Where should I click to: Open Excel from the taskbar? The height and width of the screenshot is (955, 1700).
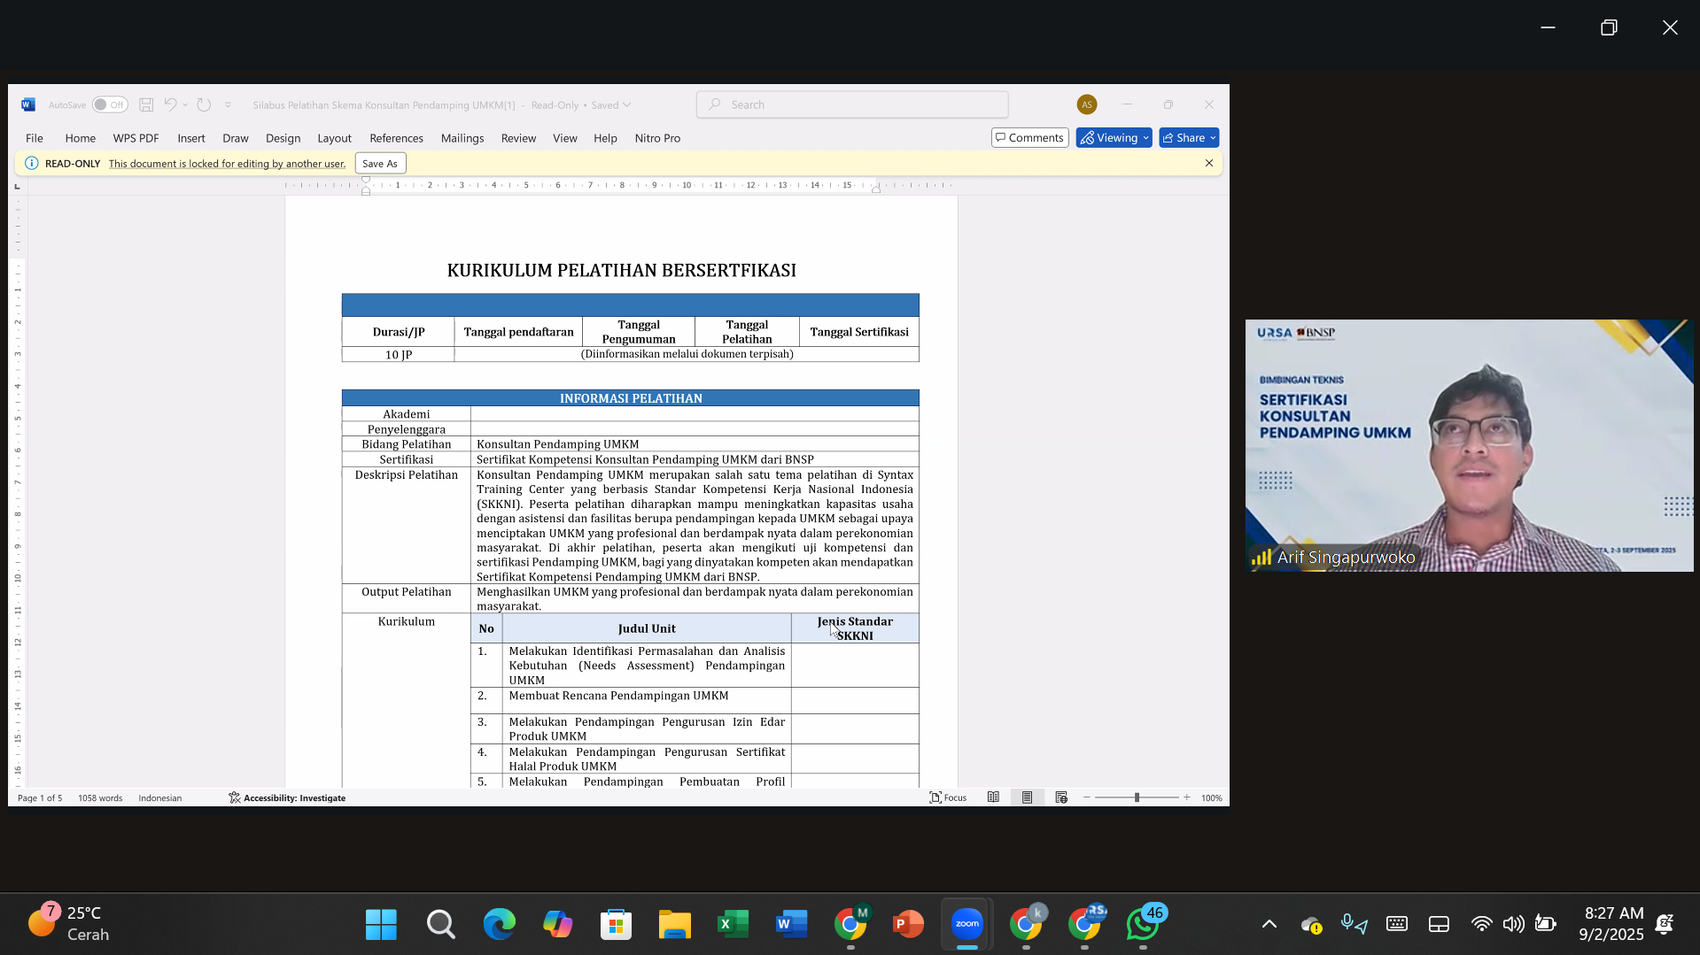pos(733,924)
